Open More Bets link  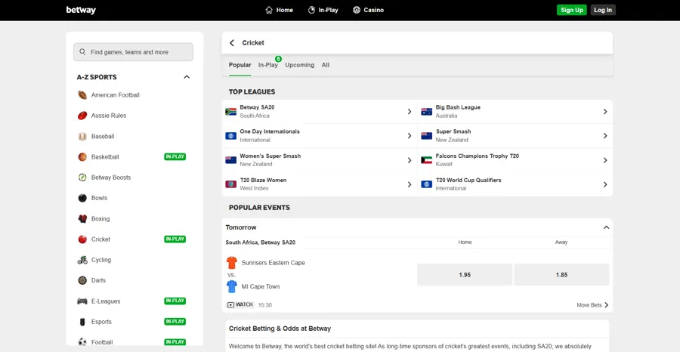pos(592,305)
